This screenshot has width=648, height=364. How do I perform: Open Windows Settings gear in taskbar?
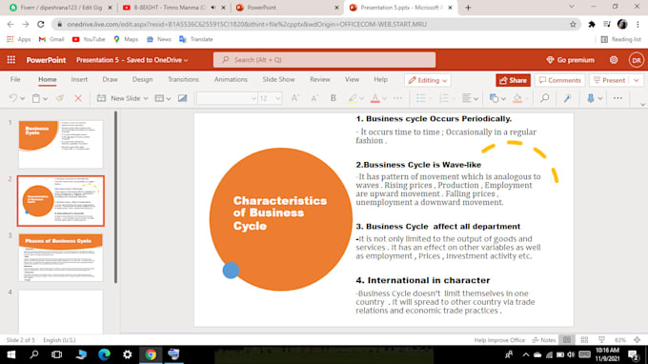pyautogui.click(x=128, y=354)
